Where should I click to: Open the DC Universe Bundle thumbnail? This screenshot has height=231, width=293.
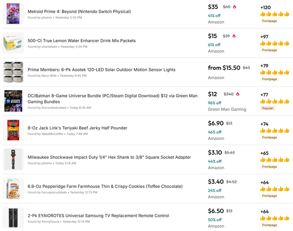(x=13, y=101)
